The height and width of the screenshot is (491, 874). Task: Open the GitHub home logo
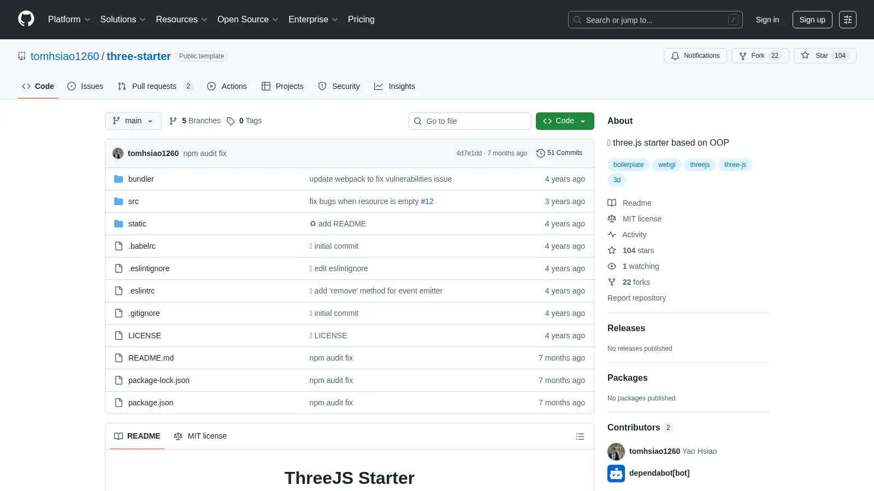click(x=26, y=19)
